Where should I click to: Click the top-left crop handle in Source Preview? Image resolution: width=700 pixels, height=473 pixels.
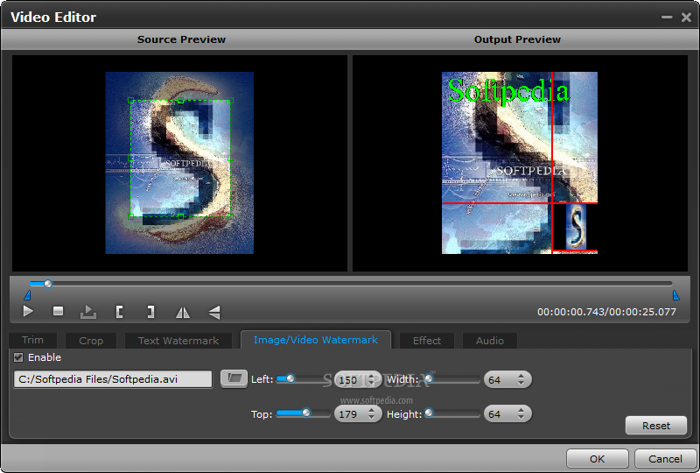130,100
